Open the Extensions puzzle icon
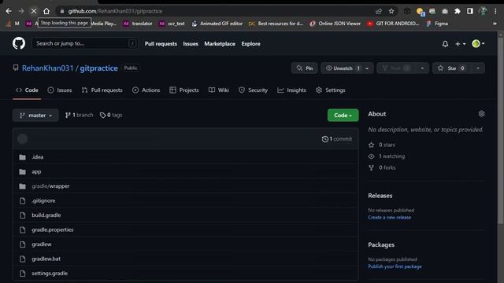 click(x=458, y=11)
